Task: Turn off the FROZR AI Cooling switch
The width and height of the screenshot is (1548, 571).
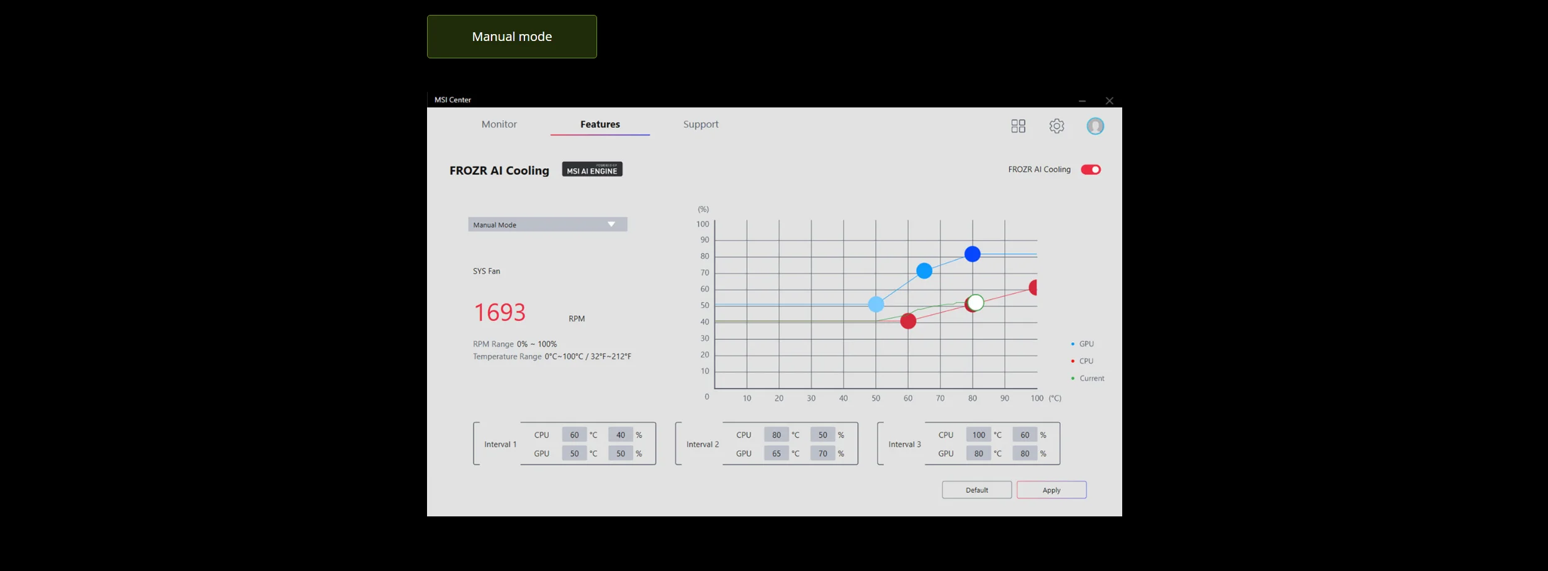Action: (x=1091, y=169)
